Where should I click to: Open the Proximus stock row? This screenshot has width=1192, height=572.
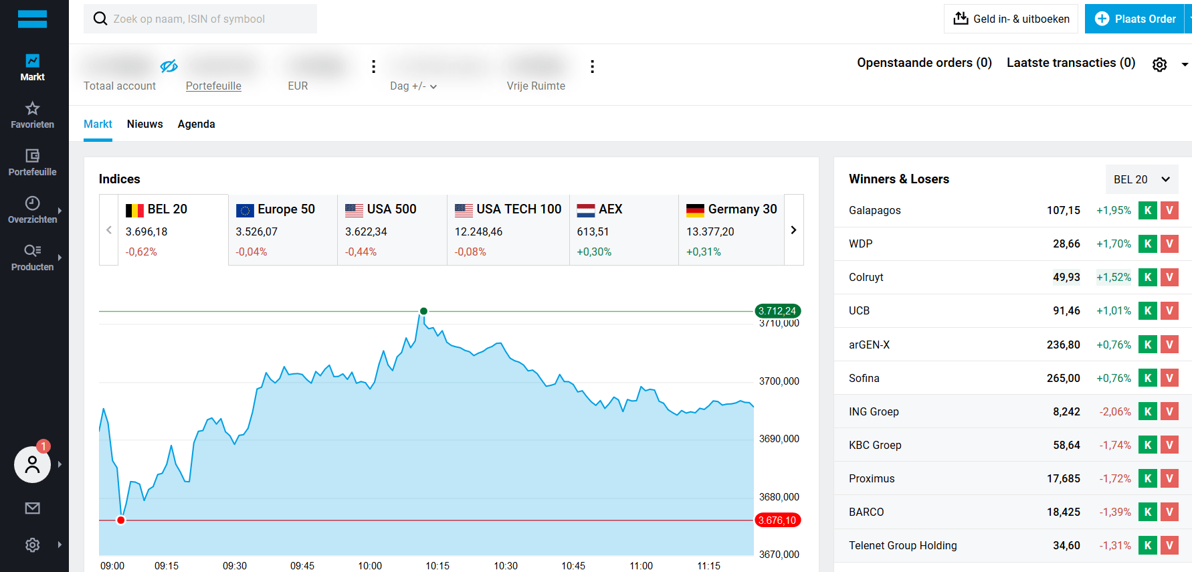click(1013, 478)
